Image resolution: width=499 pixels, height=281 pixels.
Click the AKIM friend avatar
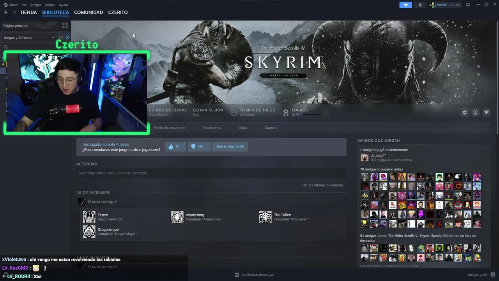point(365,157)
